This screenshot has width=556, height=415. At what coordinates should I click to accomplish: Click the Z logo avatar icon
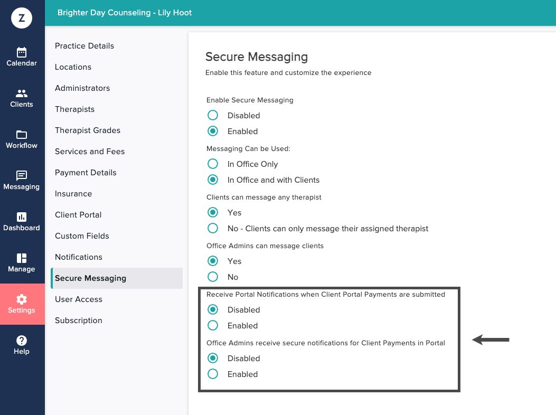pyautogui.click(x=22, y=18)
